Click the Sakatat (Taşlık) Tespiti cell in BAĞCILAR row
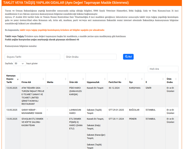The width and height of the screenshot is (185, 149). pos(96,112)
